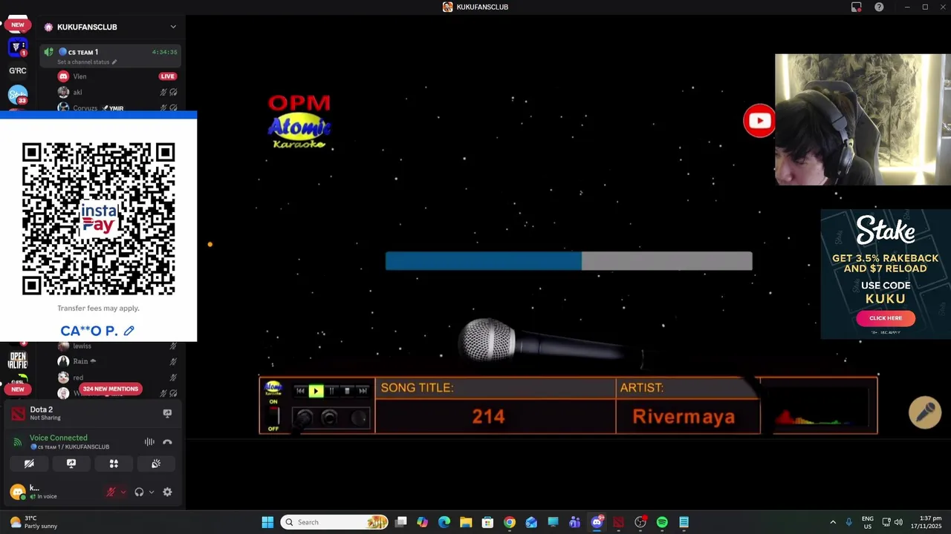This screenshot has height=534, width=951.
Task: Share your screen button
Action: (71, 464)
